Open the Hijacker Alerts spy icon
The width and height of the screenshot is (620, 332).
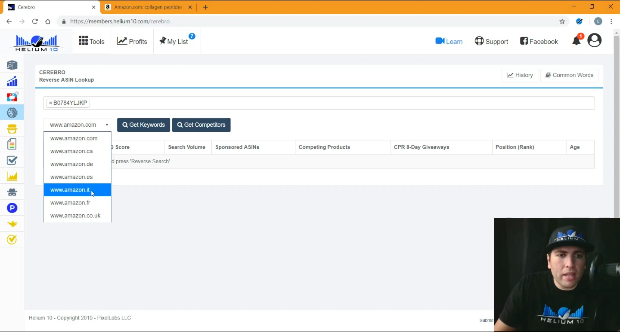[x=12, y=192]
